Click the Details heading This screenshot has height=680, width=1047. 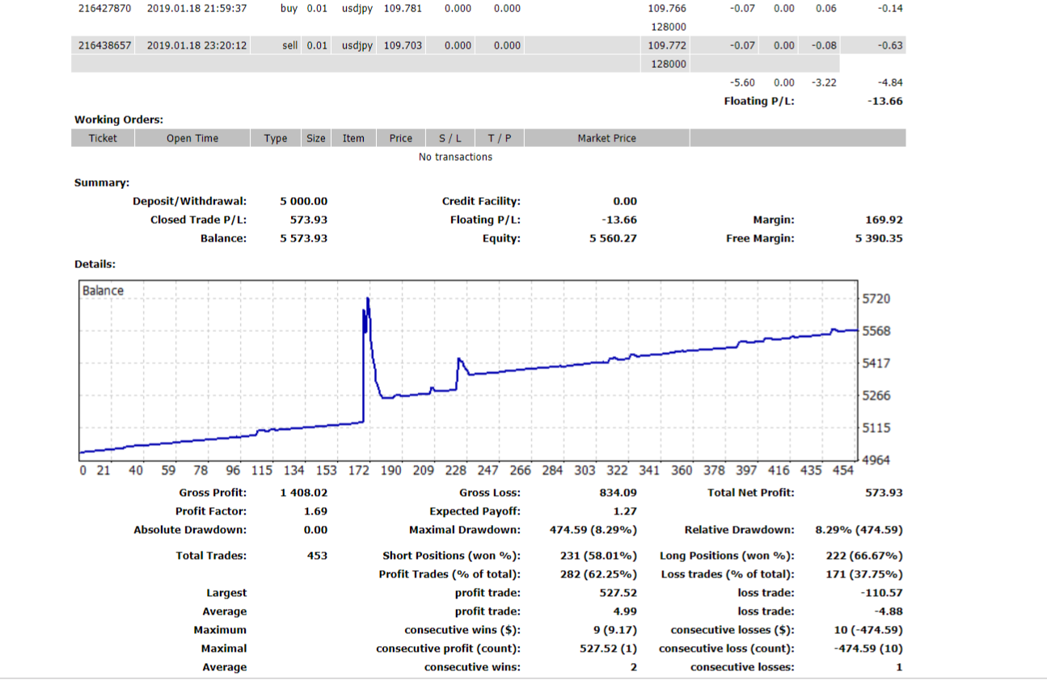pos(95,264)
